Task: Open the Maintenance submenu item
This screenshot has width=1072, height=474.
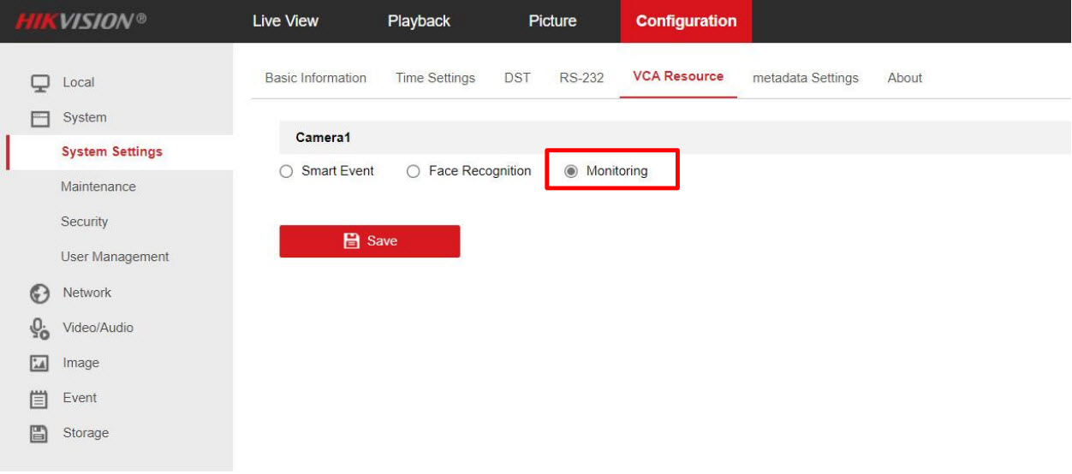Action: 98,187
